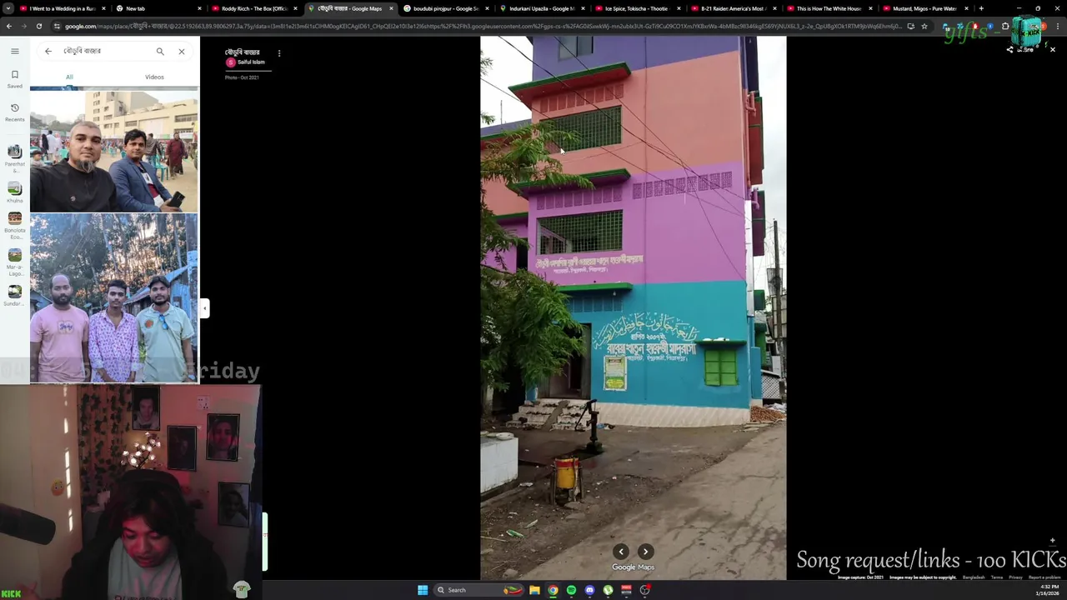Go back using the search box arrow
Viewport: 1067px width, 600px height.
pyautogui.click(x=48, y=51)
